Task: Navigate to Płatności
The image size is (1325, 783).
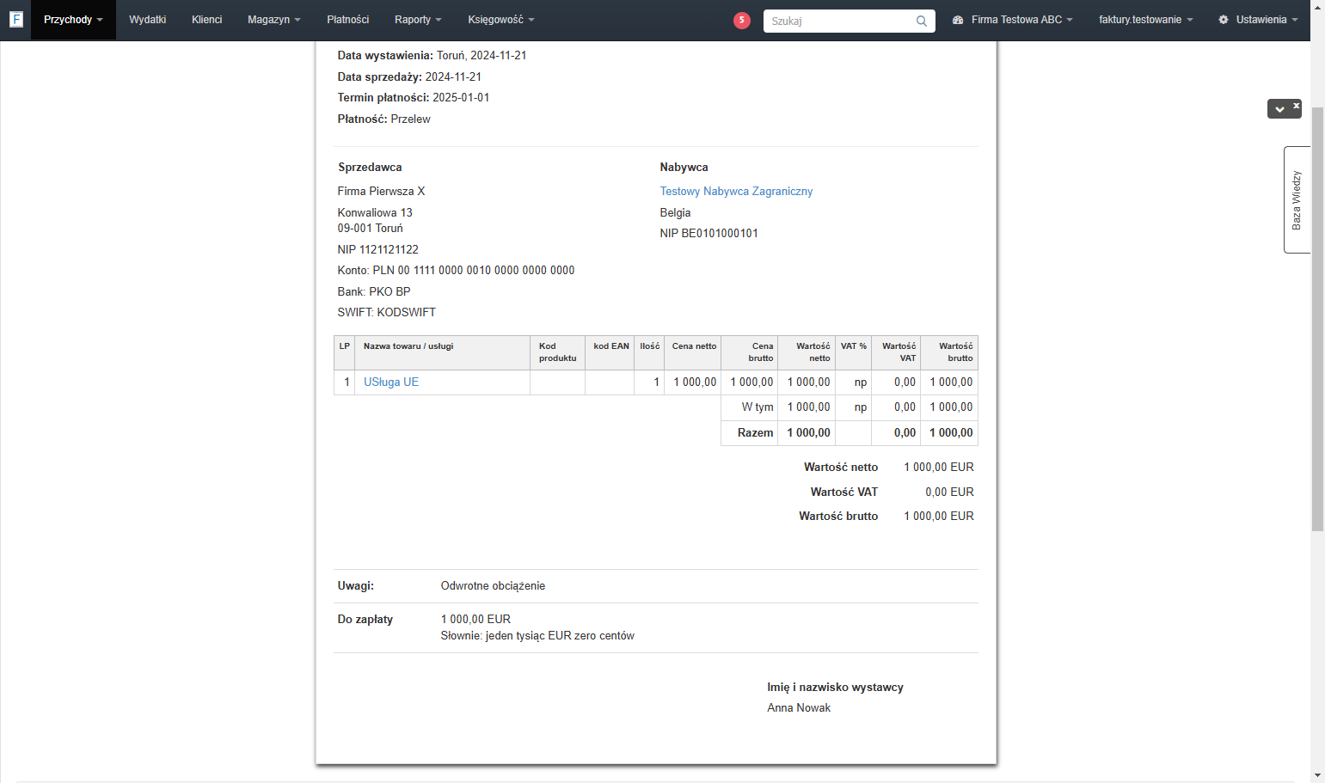Action: (347, 20)
